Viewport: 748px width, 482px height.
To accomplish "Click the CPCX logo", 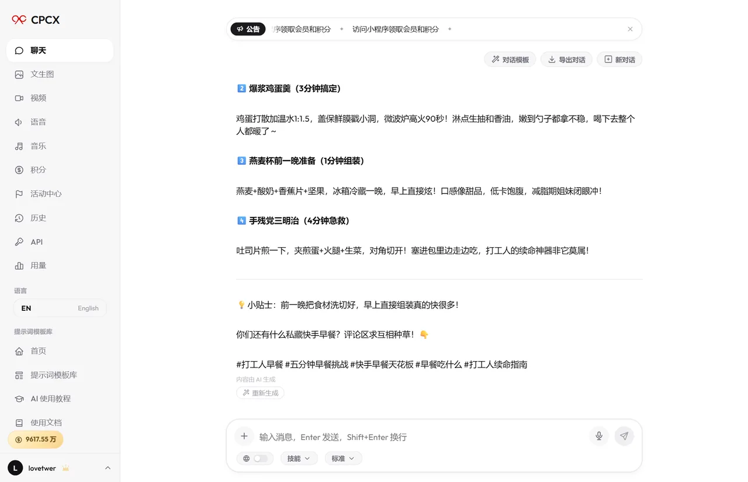I will pos(36,20).
